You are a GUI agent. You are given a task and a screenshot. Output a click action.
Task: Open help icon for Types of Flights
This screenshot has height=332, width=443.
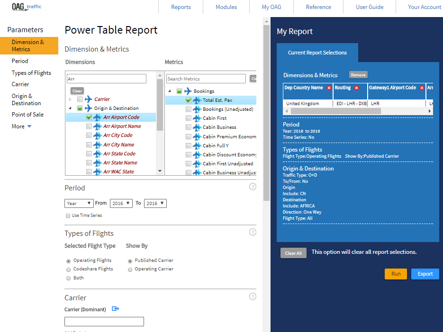point(253,232)
